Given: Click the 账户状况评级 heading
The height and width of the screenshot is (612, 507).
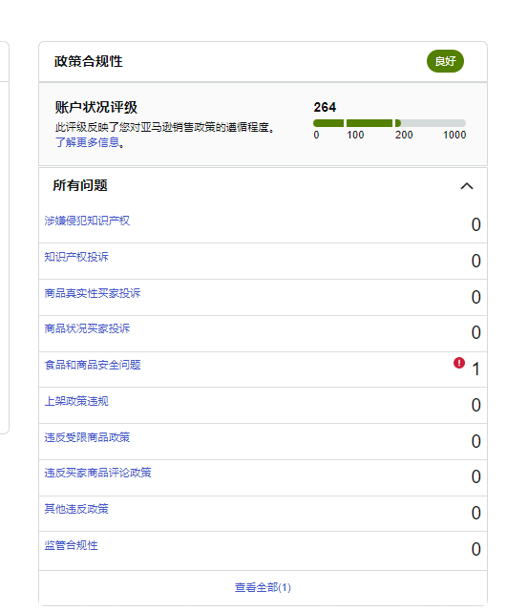Looking at the screenshot, I should point(96,107).
